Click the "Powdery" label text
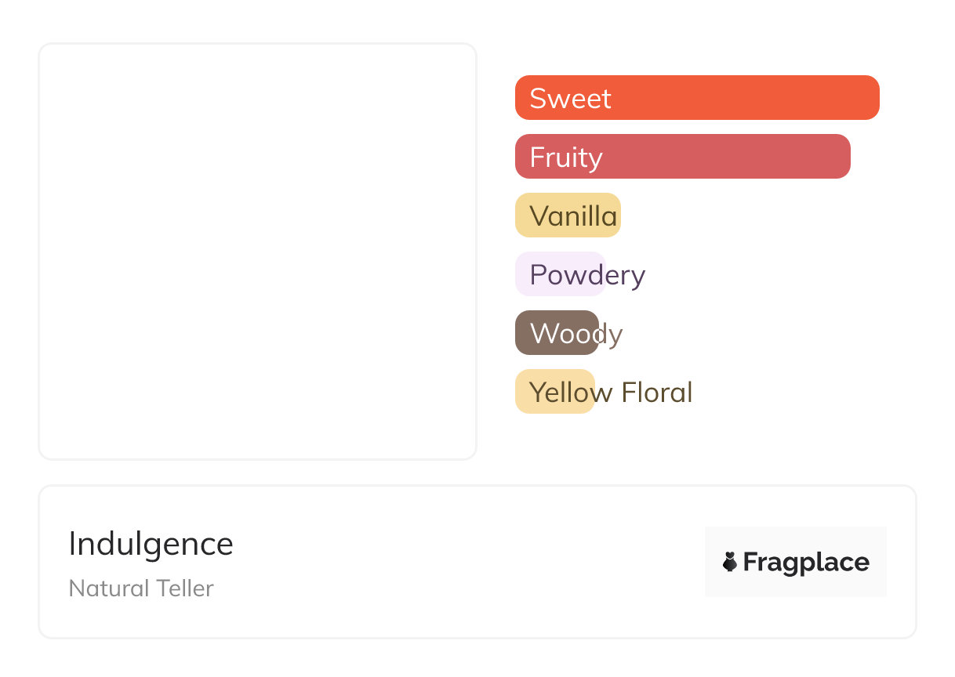 point(587,275)
